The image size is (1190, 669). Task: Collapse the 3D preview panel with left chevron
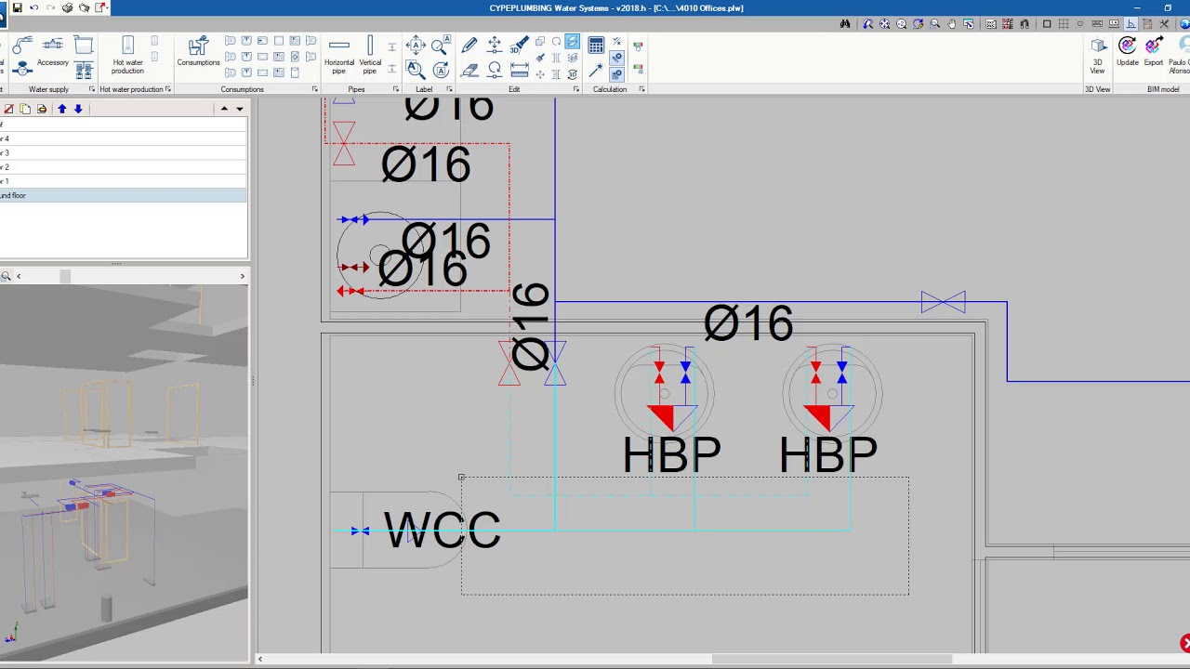19,275
